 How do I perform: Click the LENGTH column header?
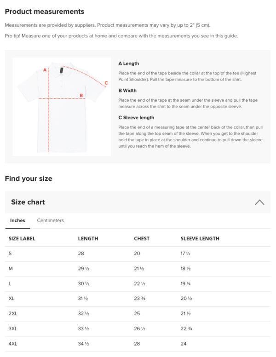click(x=88, y=239)
